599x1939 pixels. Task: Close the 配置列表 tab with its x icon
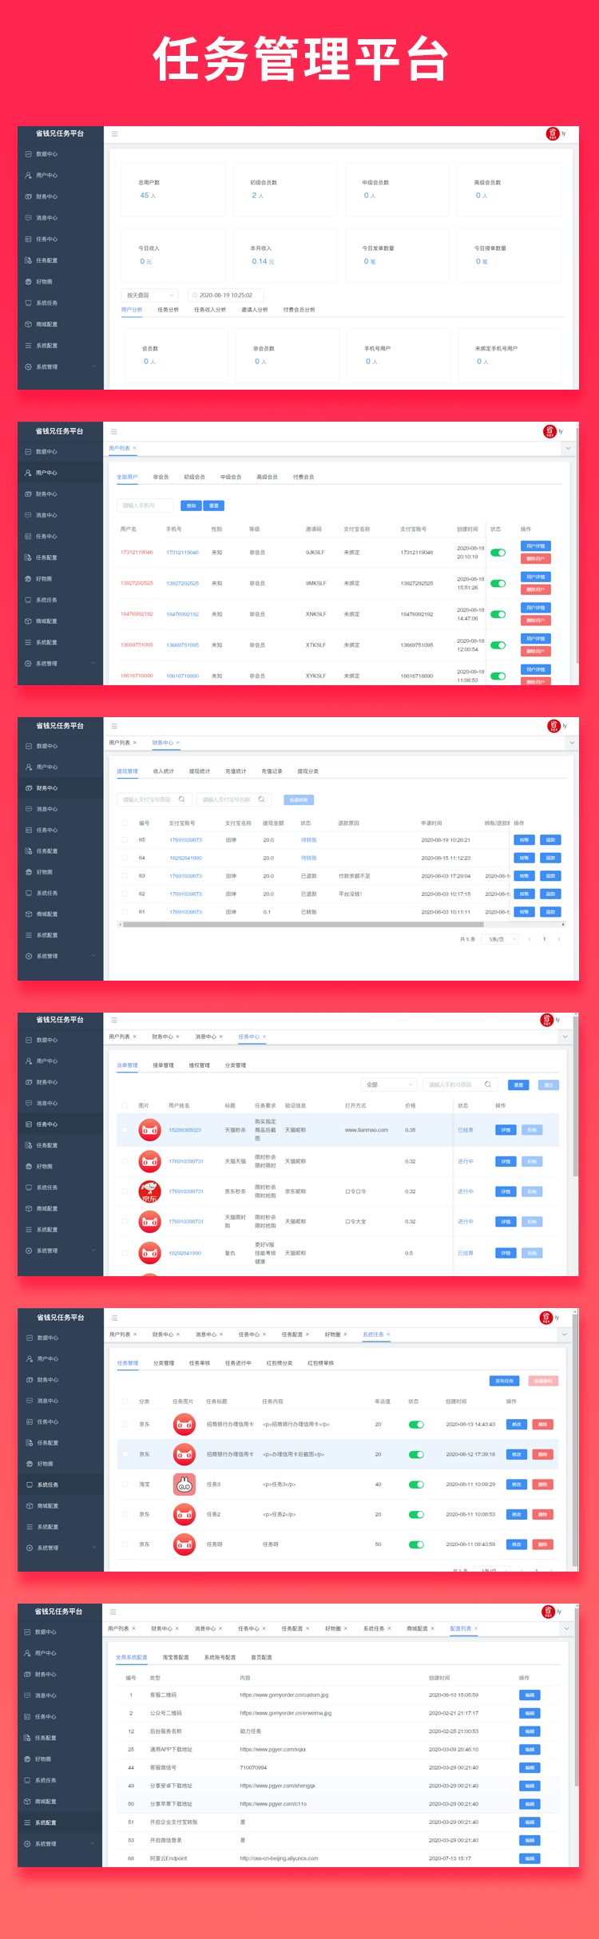pos(476,1628)
